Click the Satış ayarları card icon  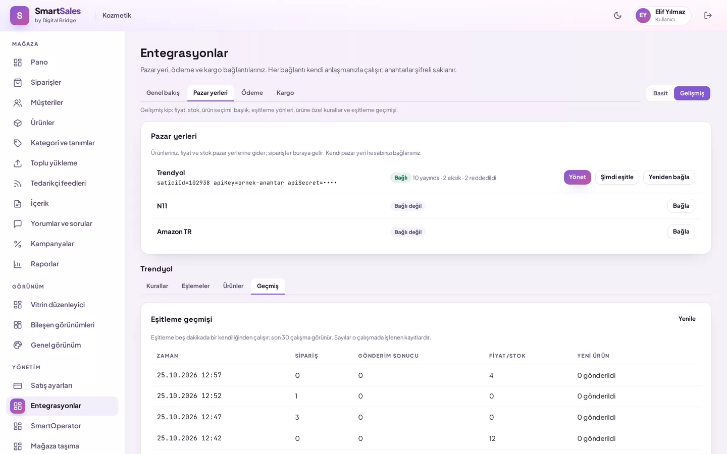tap(18, 386)
